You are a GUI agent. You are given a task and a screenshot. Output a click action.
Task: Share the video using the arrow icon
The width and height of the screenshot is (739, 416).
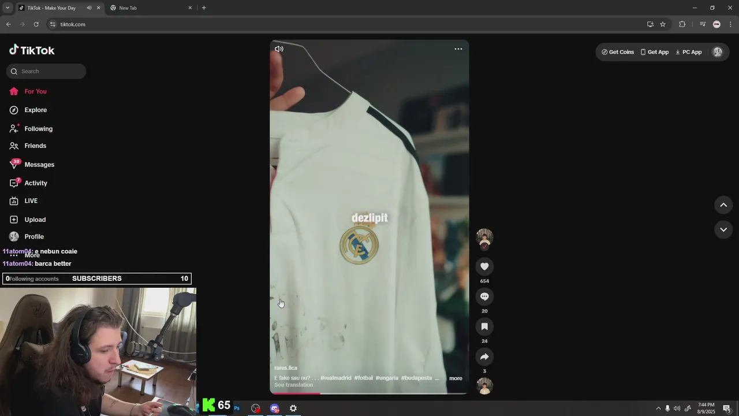coord(484,356)
